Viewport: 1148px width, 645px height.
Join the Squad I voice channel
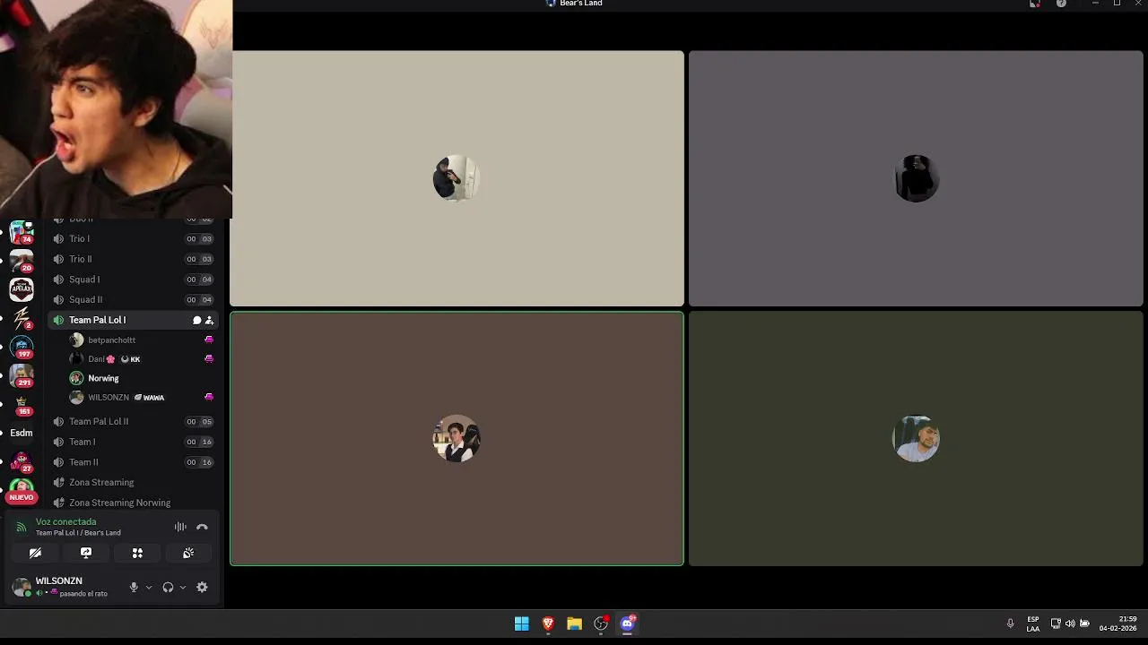133,279
